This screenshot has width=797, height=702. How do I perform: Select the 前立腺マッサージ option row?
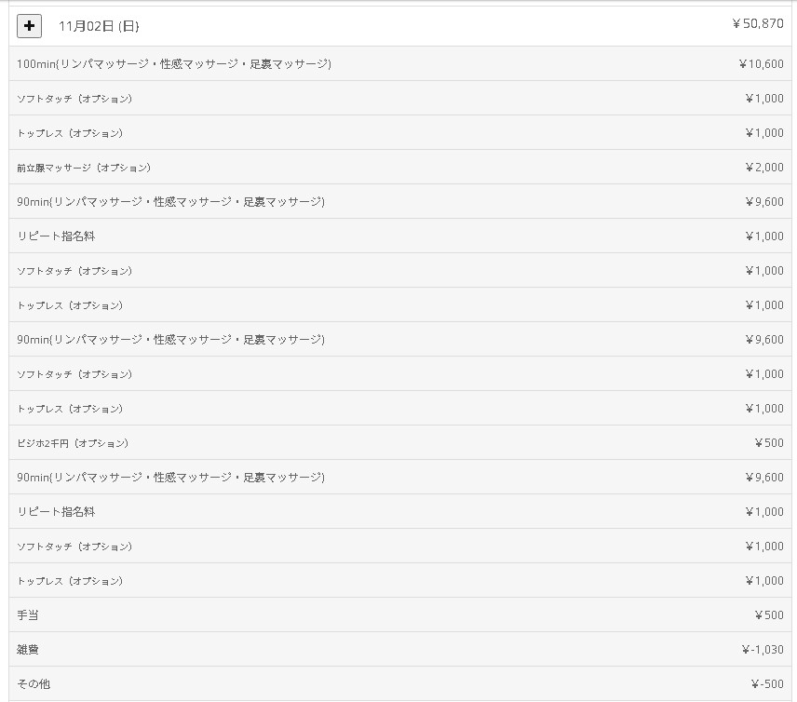point(84,168)
